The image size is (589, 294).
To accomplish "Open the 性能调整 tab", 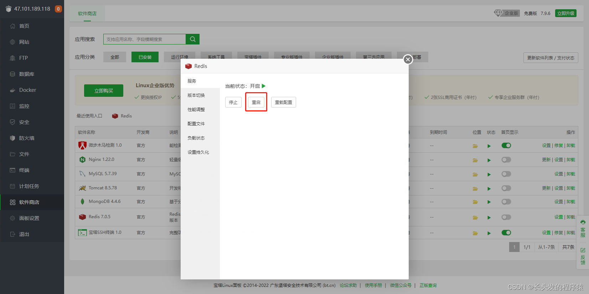I will click(200, 109).
